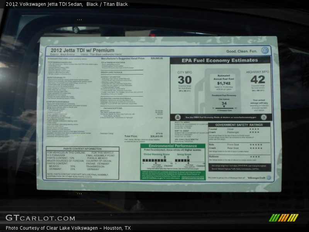Click the combined fuel economy value 34

point(224,103)
